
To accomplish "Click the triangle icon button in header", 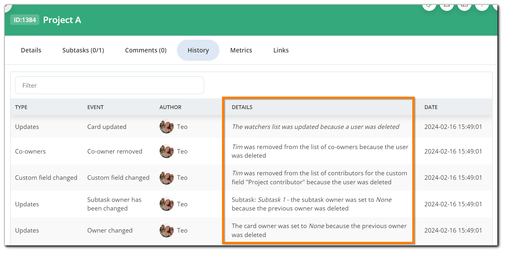I will (x=447, y=6).
